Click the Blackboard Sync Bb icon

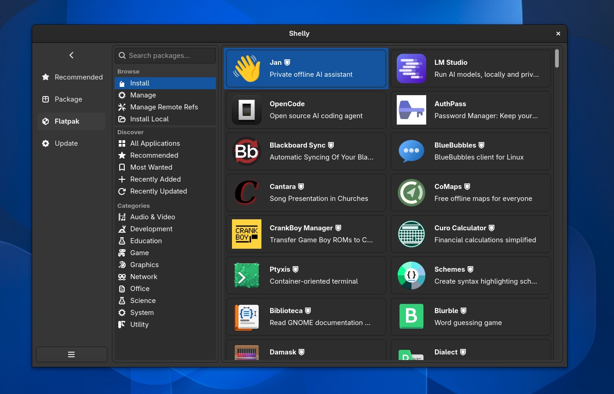[x=247, y=151]
